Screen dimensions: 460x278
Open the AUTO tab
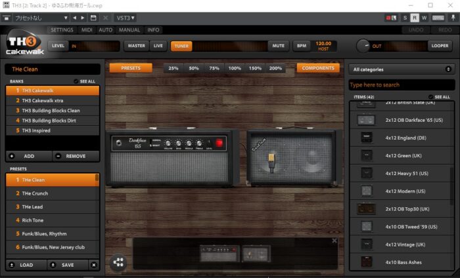point(105,30)
